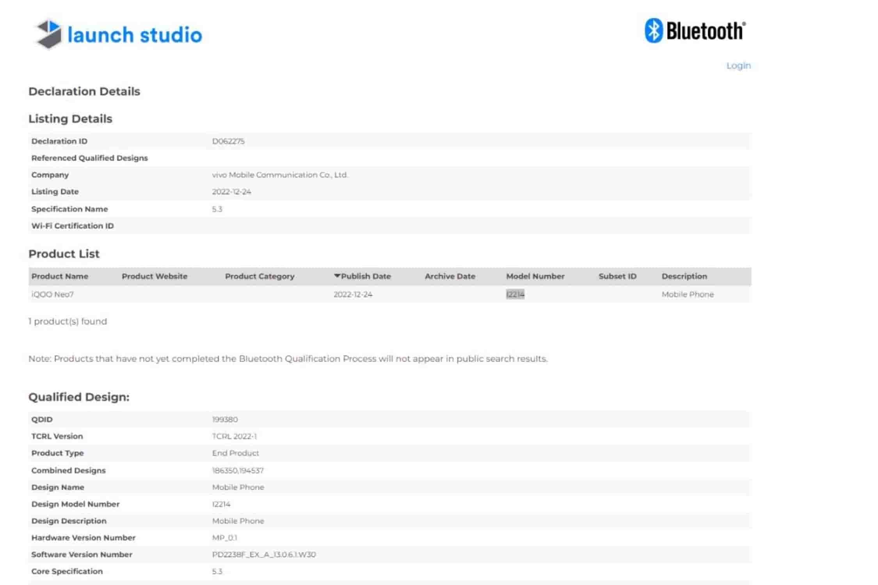This screenshot has height=585, width=878.
Task: Click the Publish Date 2022-12-24 cell
Action: [x=354, y=294]
